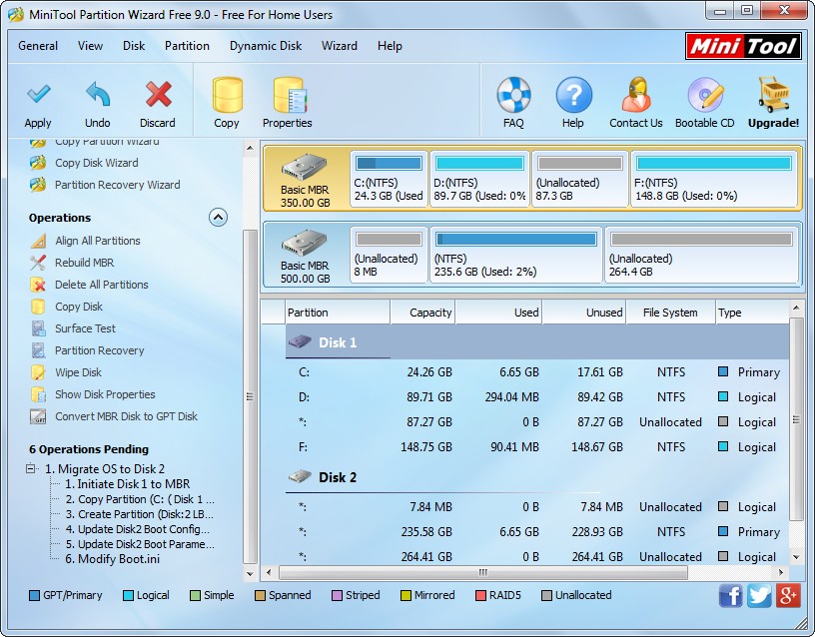Click the Copy Disk Wizard icon
The height and width of the screenshot is (637, 815).
[x=38, y=163]
